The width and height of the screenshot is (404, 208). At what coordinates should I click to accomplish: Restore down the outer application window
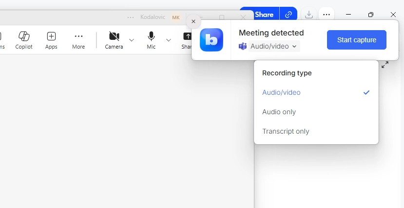click(x=370, y=15)
